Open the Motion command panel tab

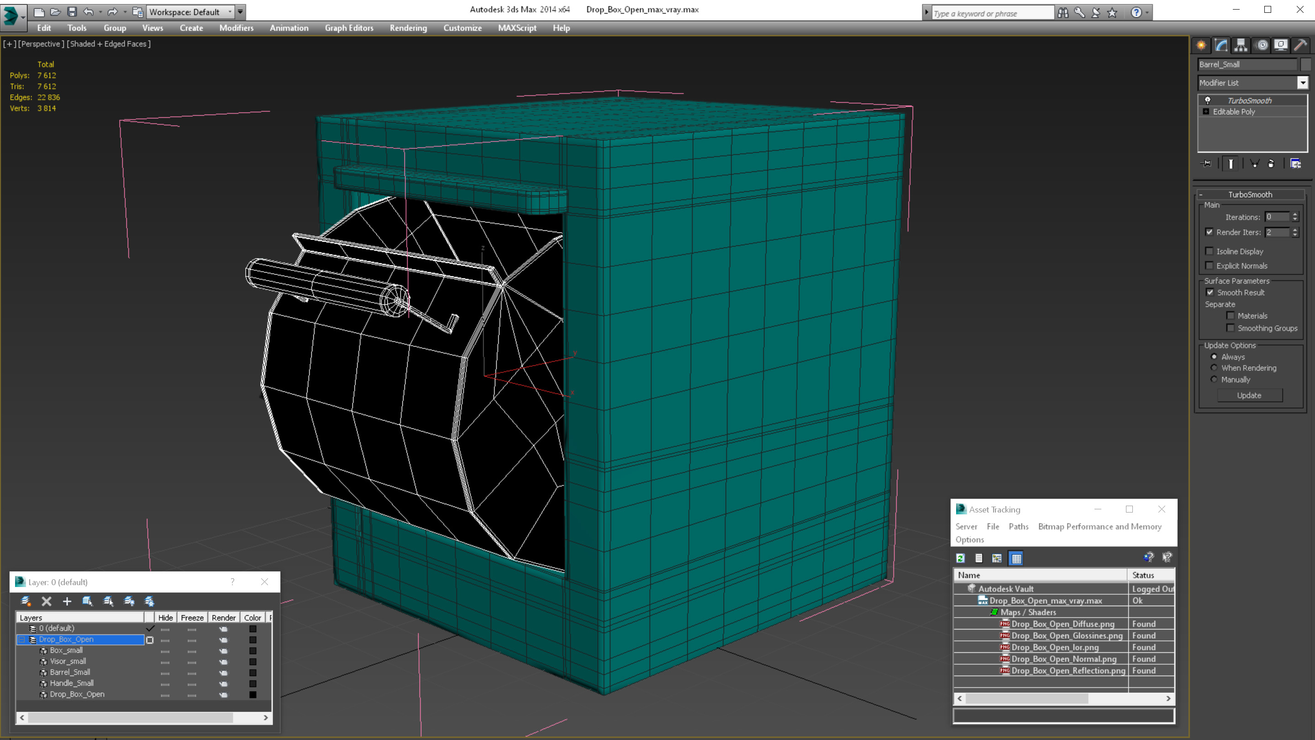pos(1262,46)
